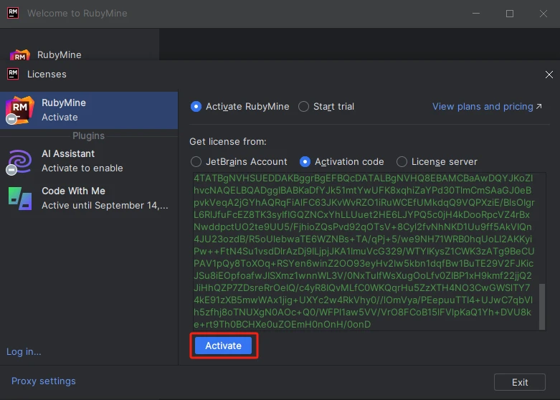Screen dimensions: 560x400
Task: Click the Log in link
Action: (24, 351)
